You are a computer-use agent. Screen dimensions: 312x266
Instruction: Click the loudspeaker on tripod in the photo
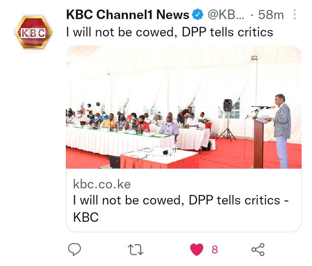click(x=227, y=120)
